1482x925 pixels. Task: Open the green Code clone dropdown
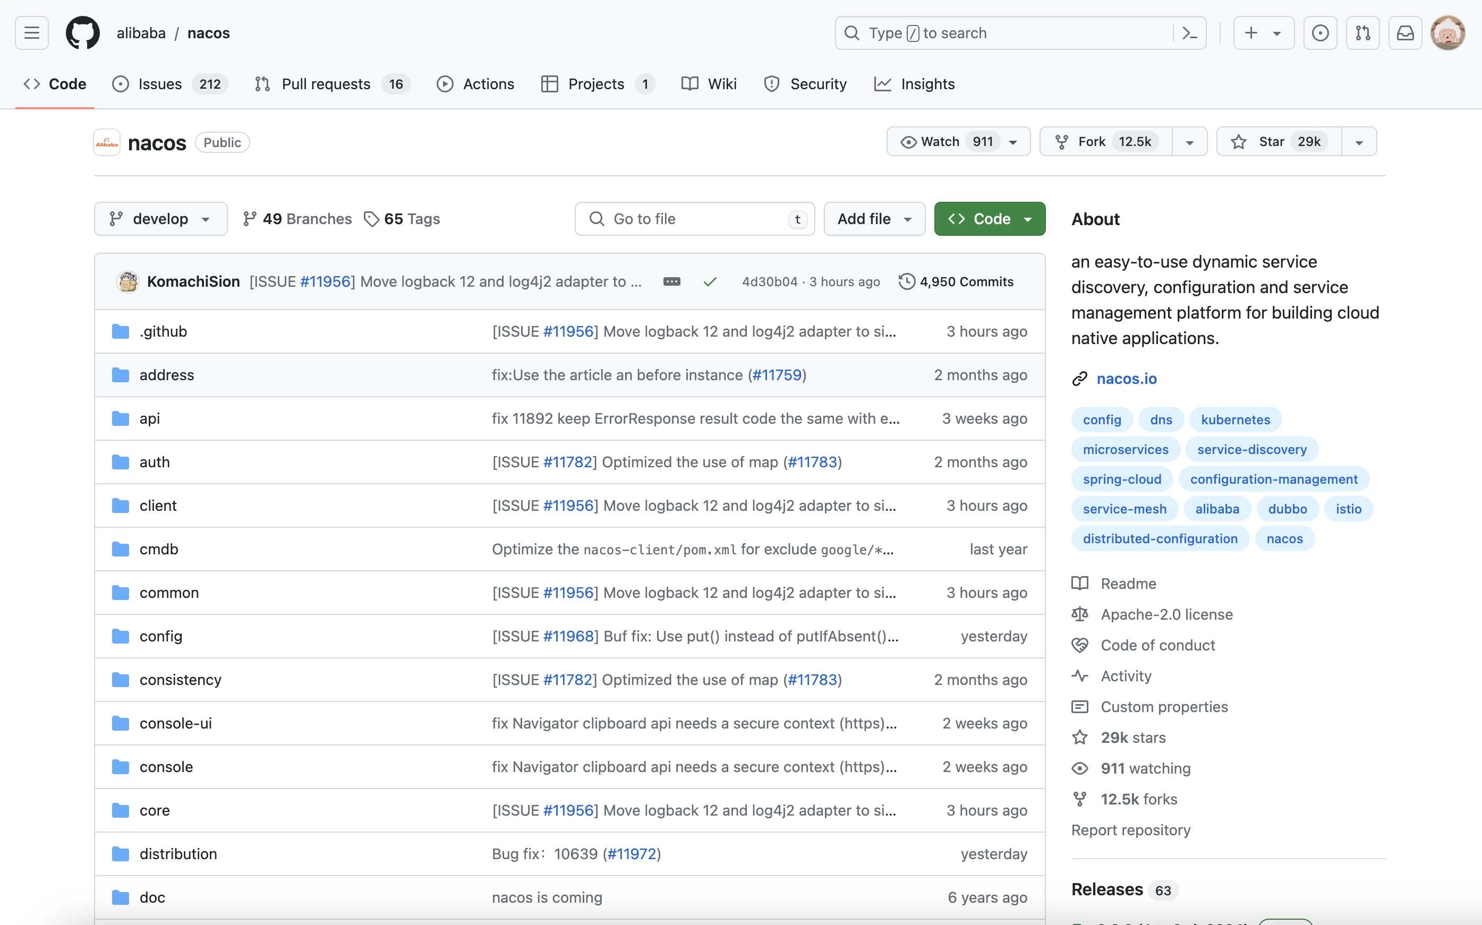[990, 219]
